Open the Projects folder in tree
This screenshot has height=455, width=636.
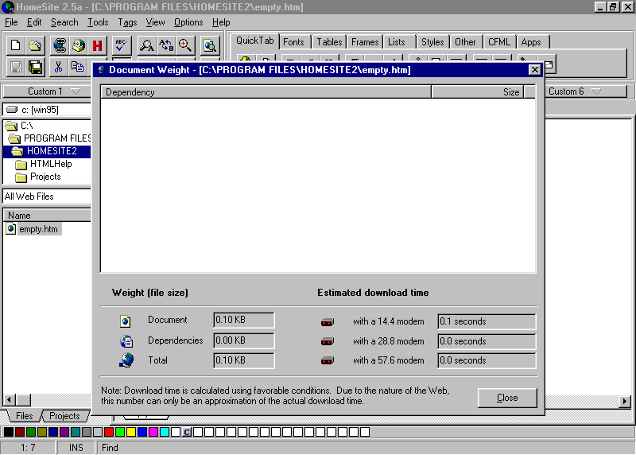tap(38, 177)
